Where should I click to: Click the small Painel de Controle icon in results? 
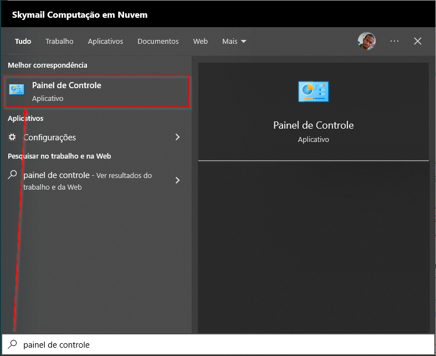tap(17, 89)
